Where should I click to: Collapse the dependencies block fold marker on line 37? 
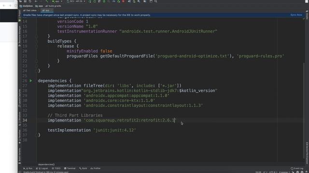[37, 135]
